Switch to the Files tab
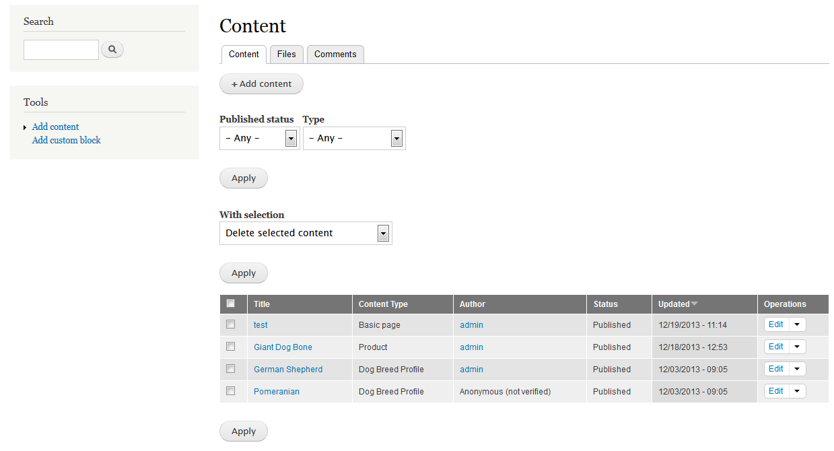The image size is (834, 451). coord(287,55)
